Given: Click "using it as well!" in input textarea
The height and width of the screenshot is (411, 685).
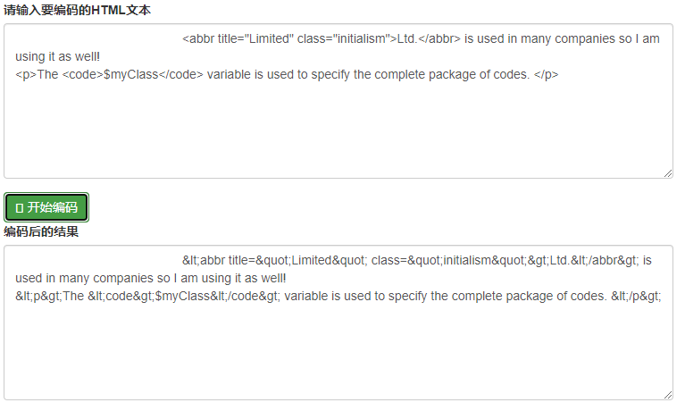Looking at the screenshot, I should click(58, 57).
